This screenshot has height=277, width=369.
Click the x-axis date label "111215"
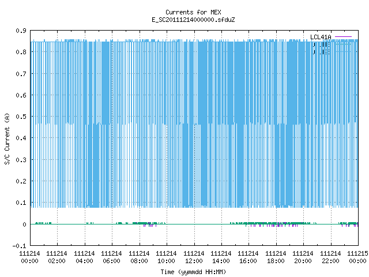[x=357, y=253]
